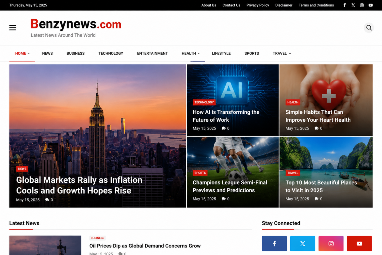Screen dimensions: 382x255
Task: Click the red TRAVEL category tag
Action: click(x=293, y=173)
